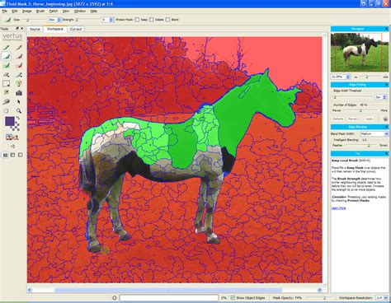Click the picture mode icon below the color swatches
This screenshot has height=303, width=391.
point(12,138)
